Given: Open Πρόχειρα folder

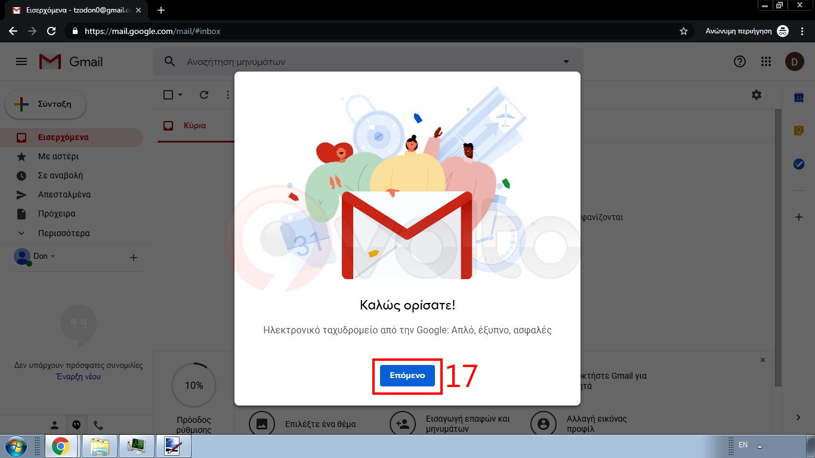Looking at the screenshot, I should (72, 213).
